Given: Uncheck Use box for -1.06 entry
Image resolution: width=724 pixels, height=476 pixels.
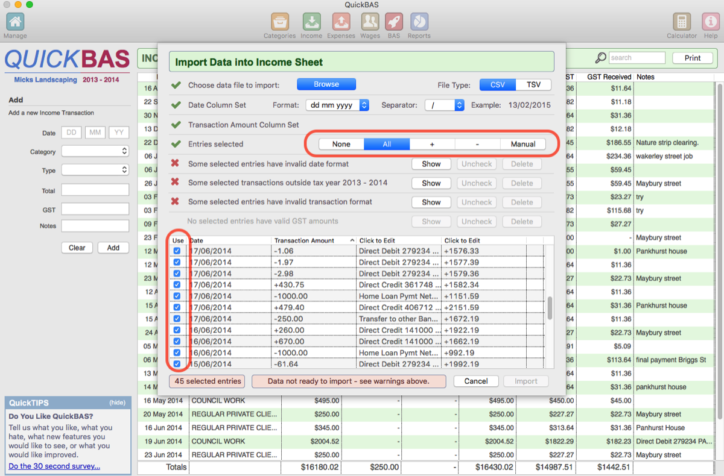Looking at the screenshot, I should point(177,251).
